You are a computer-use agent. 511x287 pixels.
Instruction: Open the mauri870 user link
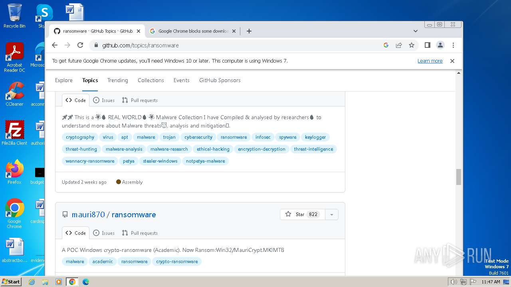click(88, 214)
